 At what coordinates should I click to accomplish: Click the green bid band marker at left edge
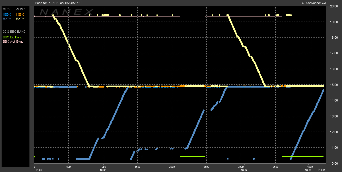coord(34,157)
